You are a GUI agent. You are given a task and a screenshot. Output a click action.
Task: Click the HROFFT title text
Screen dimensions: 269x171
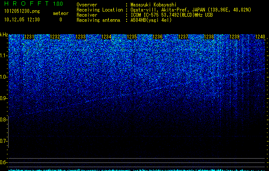(x=27, y=3)
